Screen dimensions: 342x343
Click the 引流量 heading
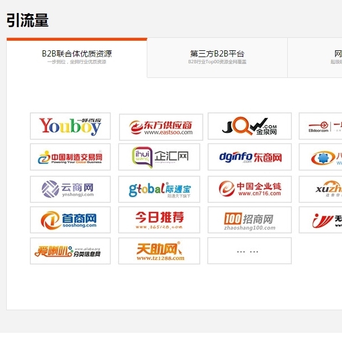pyautogui.click(x=28, y=20)
